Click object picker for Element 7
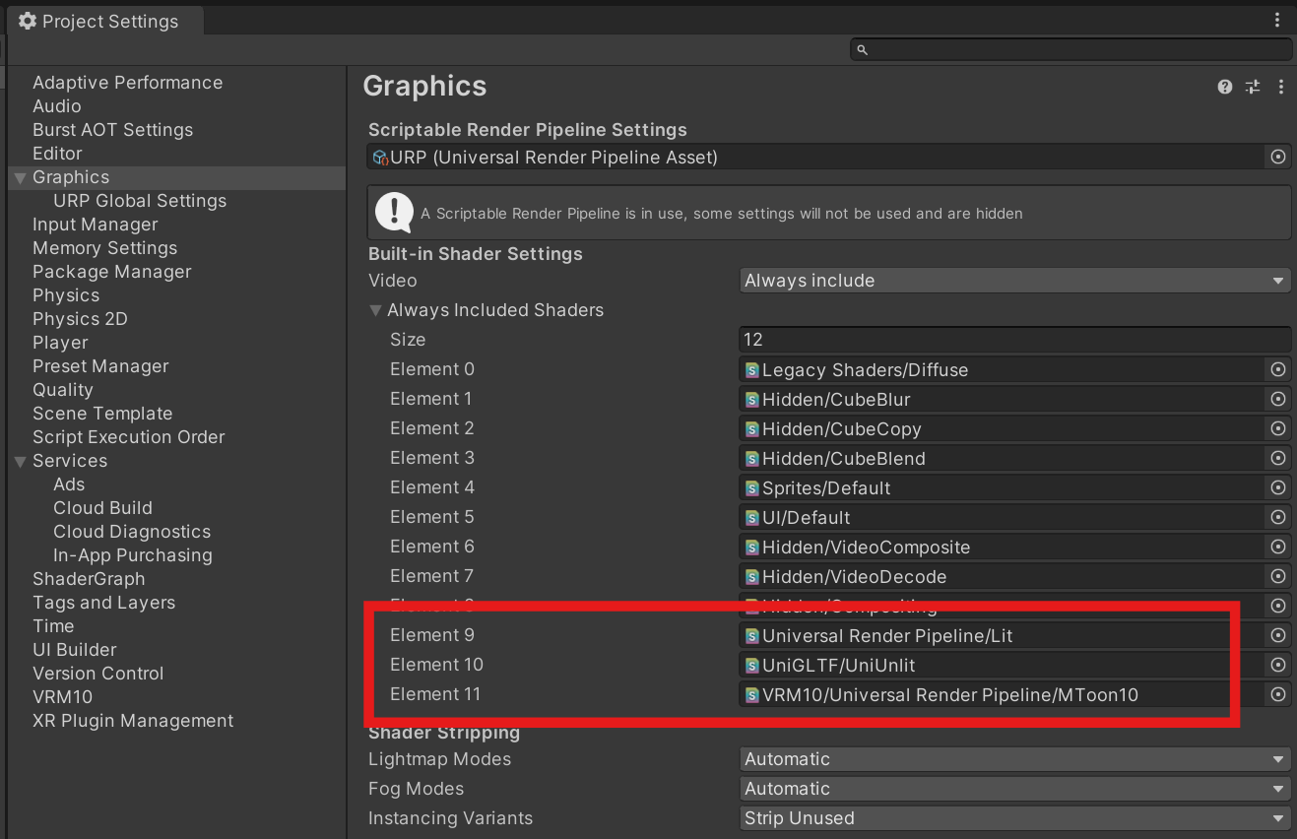Screen dimensions: 1297x839 click(1278, 576)
